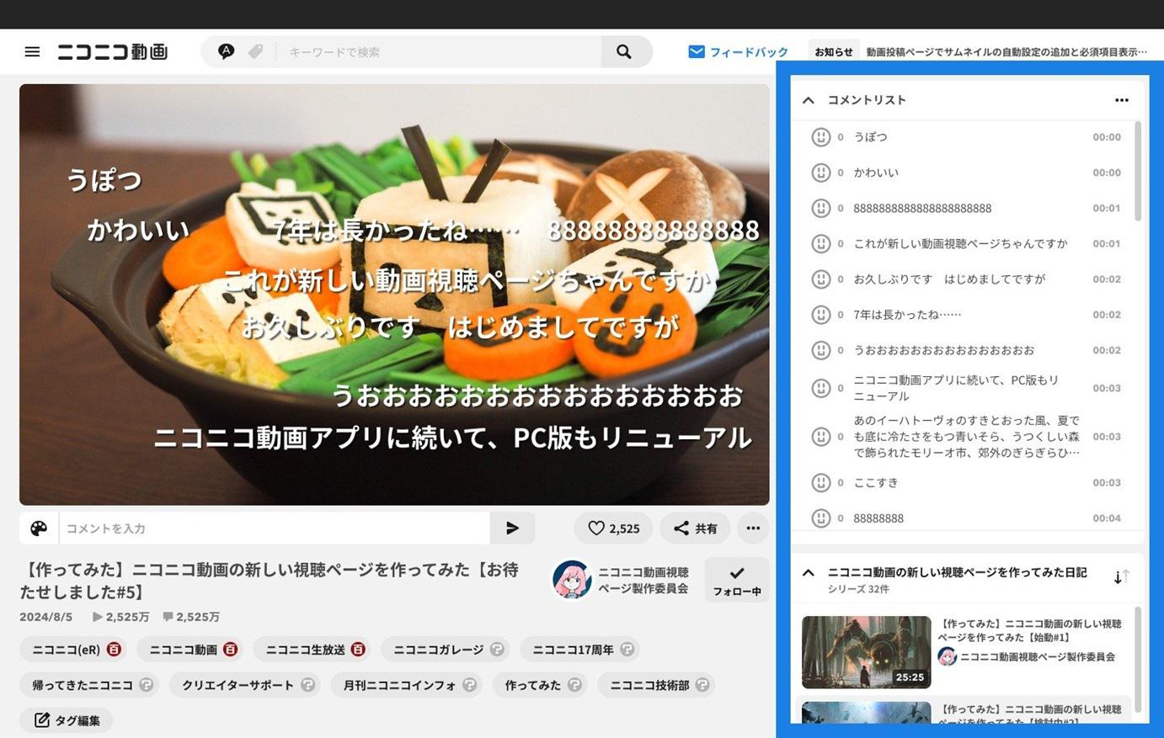Image resolution: width=1164 pixels, height=738 pixels.
Task: Open series thumbnail with 25:25 duration
Action: (867, 652)
